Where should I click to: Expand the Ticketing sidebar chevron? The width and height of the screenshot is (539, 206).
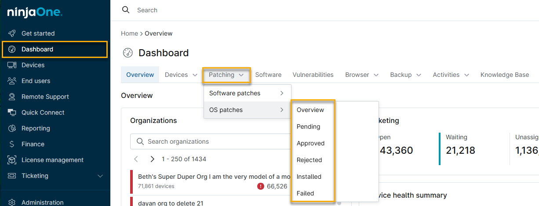(x=100, y=176)
